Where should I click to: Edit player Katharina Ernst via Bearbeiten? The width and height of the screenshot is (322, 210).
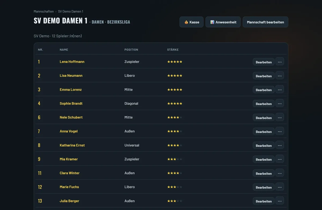264,145
